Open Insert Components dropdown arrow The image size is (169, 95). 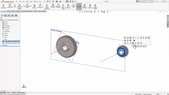[x=10, y=9]
